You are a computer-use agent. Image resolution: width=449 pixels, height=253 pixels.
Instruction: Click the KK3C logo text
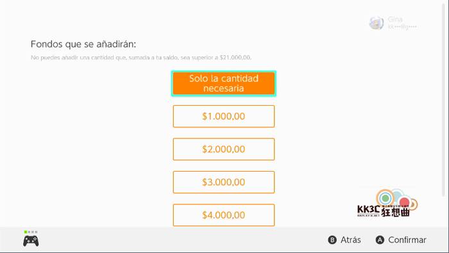click(x=369, y=210)
